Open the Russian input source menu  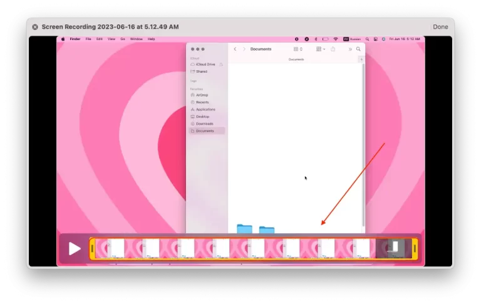(352, 39)
